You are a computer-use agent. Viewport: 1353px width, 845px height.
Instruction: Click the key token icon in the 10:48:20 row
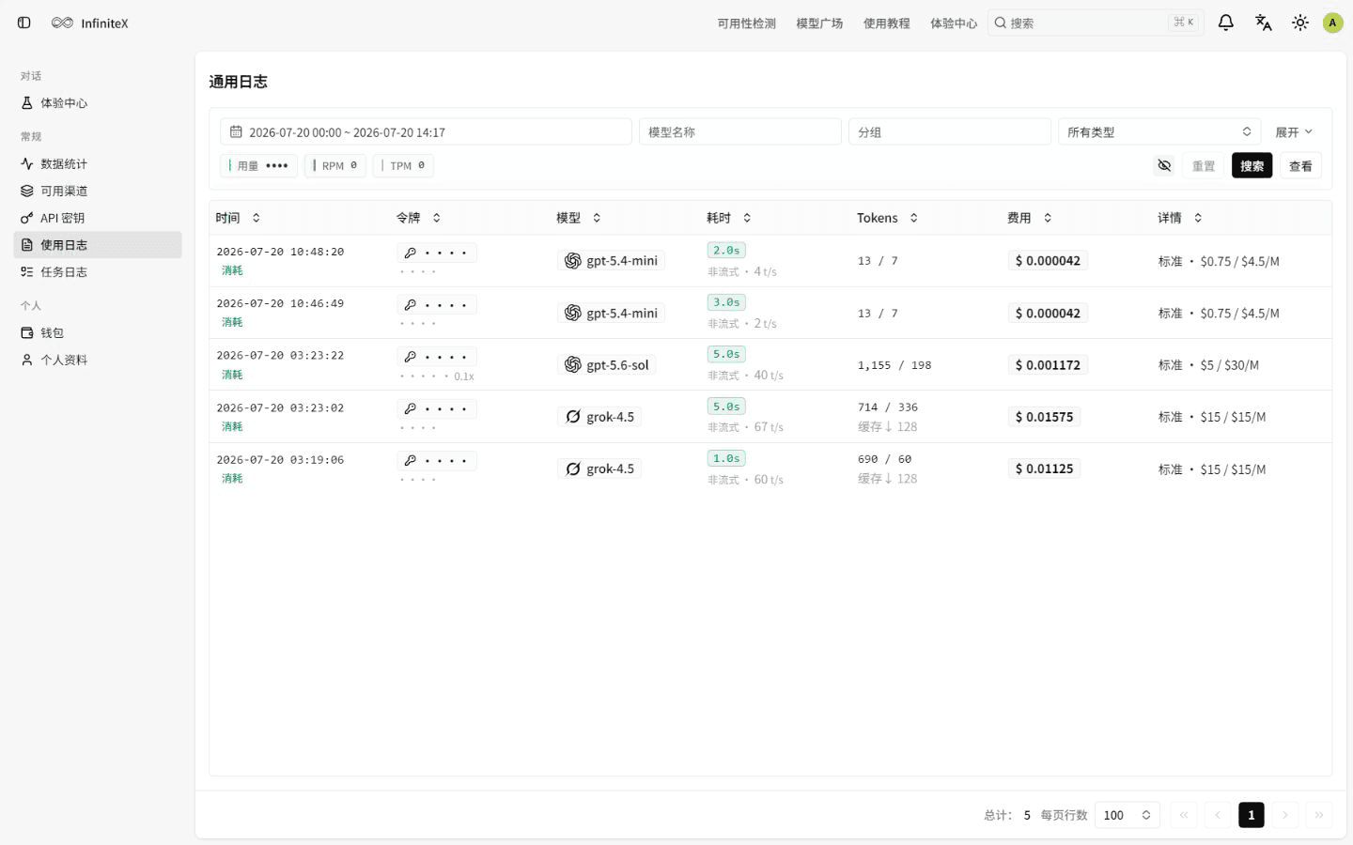point(410,253)
